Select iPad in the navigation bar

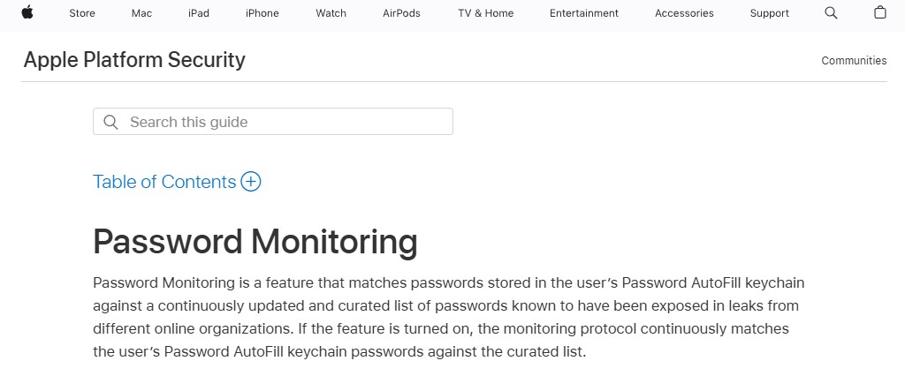coord(199,13)
